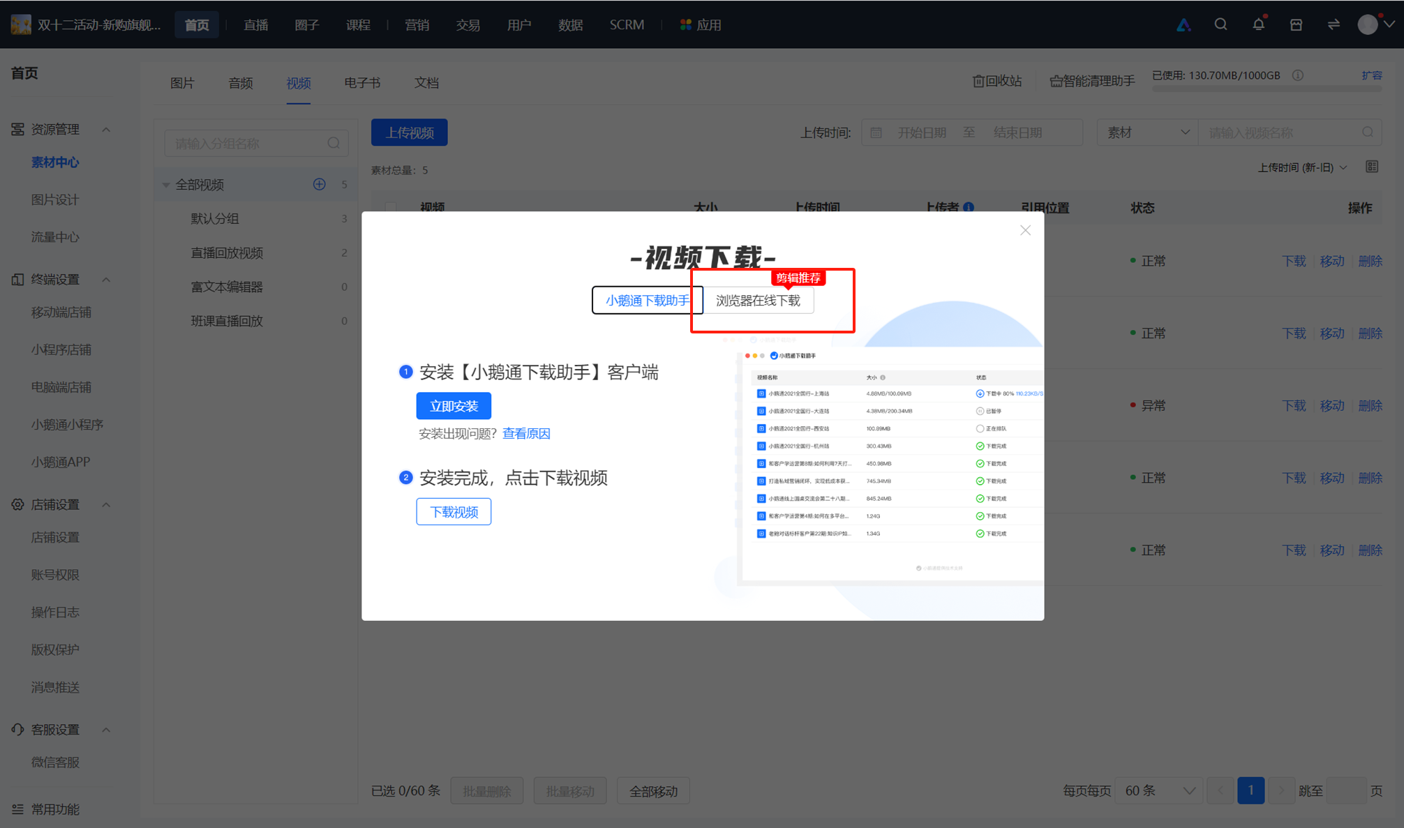Add a group with the plus icon beside 全部视频
This screenshot has height=828, width=1404.
(319, 184)
